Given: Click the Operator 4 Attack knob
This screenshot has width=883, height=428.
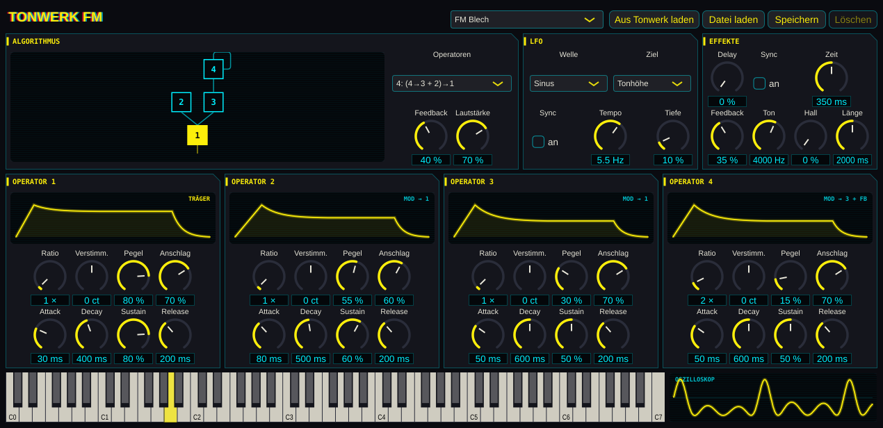Looking at the screenshot, I should (707, 335).
